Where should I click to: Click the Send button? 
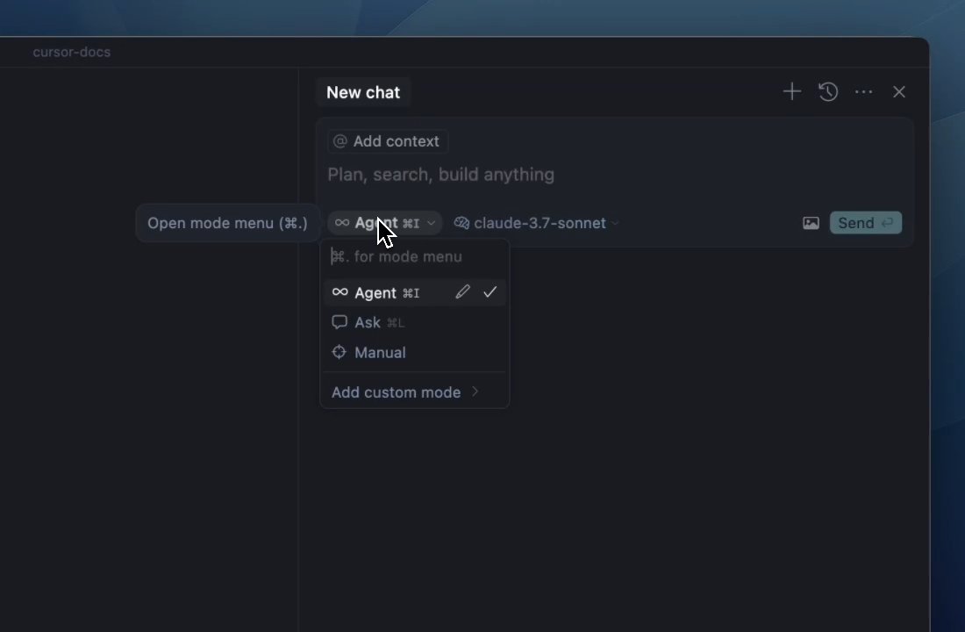[x=865, y=223]
